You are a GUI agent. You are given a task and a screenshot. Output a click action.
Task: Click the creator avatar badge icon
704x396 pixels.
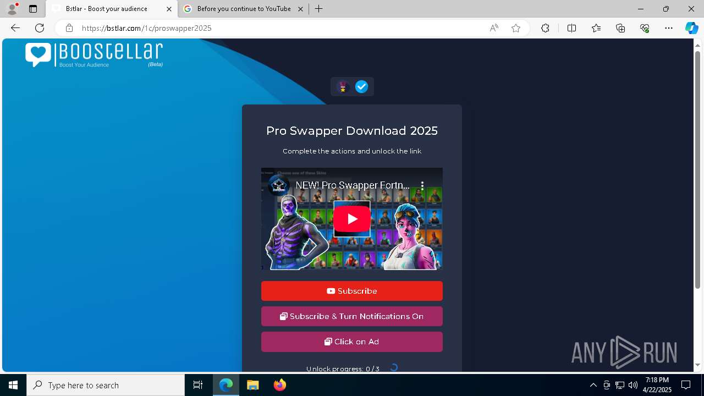point(343,87)
